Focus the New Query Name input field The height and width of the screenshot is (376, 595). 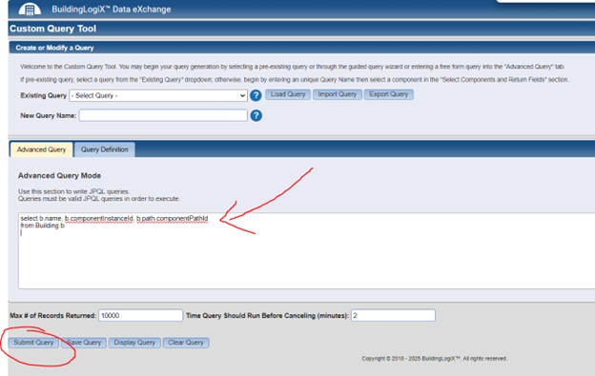pos(163,115)
